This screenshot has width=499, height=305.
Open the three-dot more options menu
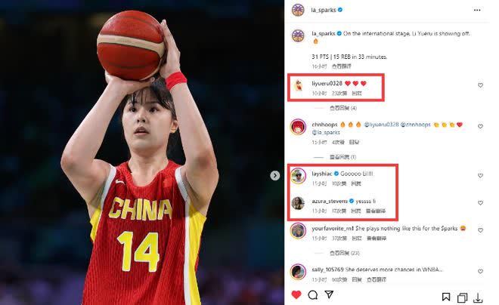[477, 10]
